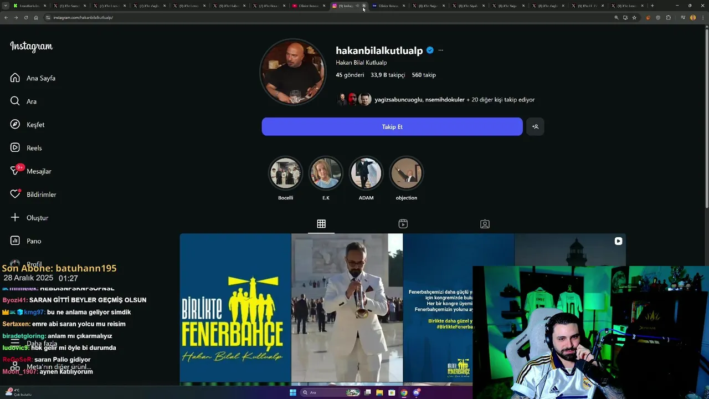The width and height of the screenshot is (709, 399).
Task: Click the verified badge next to username
Action: pos(429,50)
